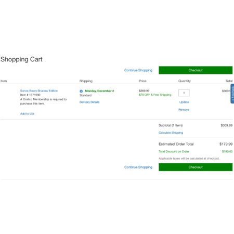Screen dimensions: 234x234
Task: Add the item to a list
Action: point(27,114)
